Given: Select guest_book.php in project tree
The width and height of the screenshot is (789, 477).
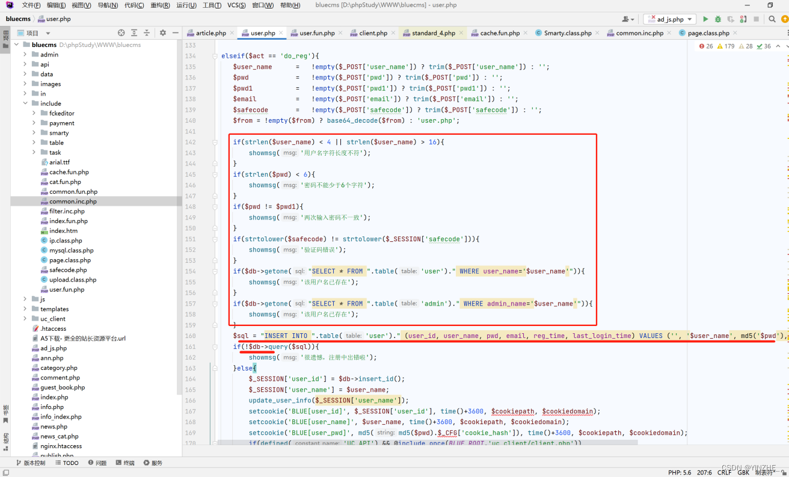Looking at the screenshot, I should [63, 387].
